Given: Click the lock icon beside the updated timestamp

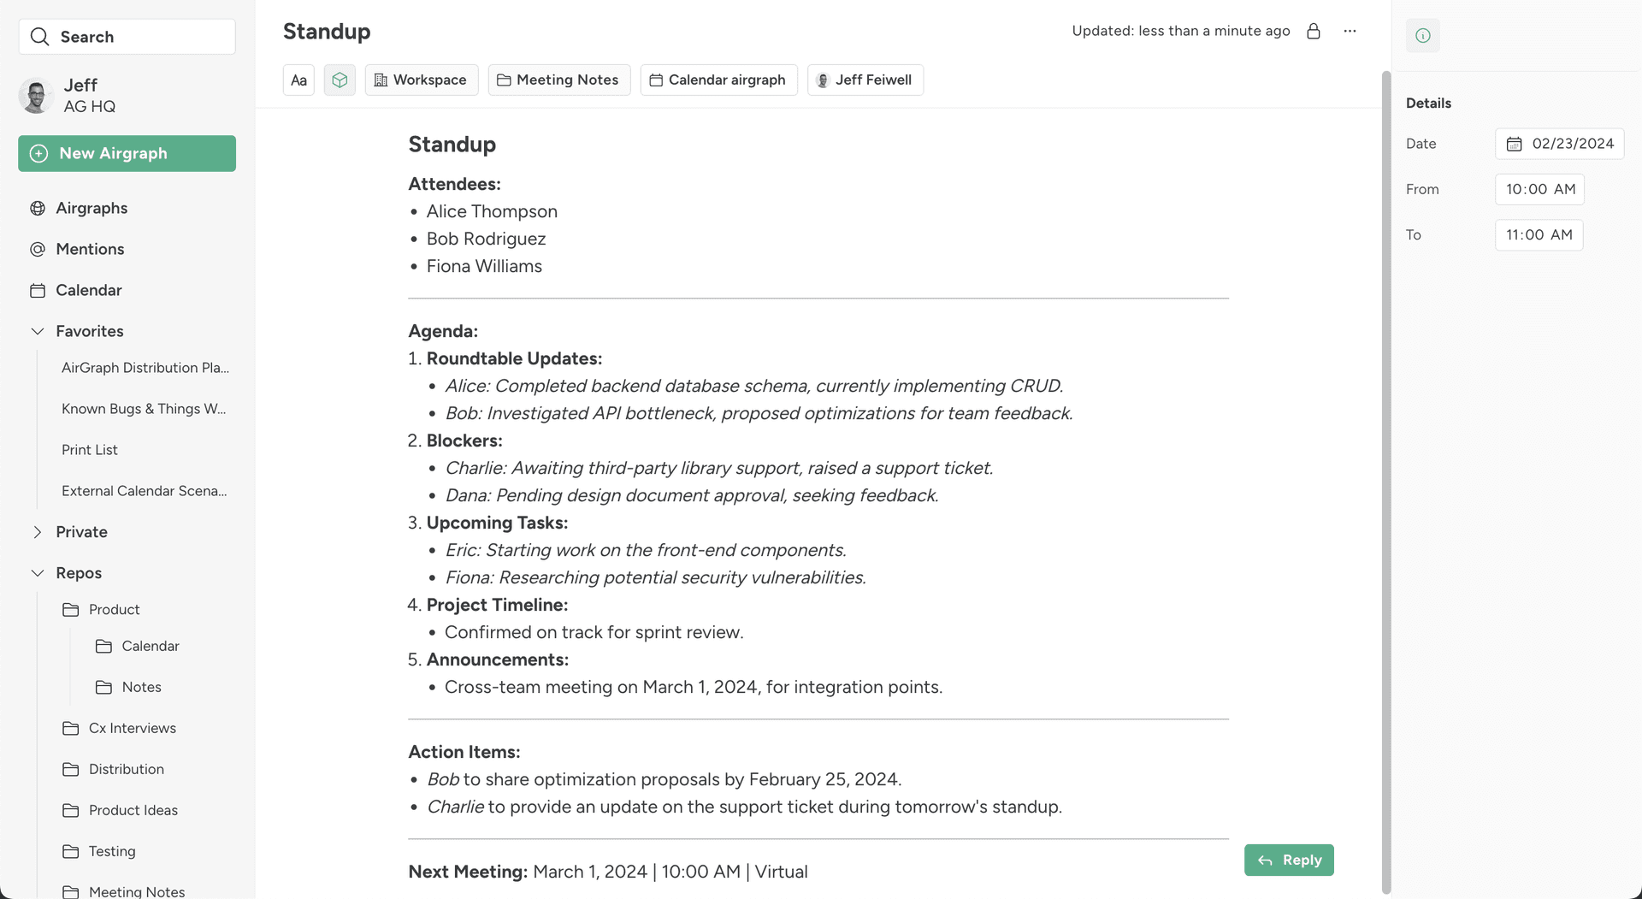Looking at the screenshot, I should point(1314,32).
